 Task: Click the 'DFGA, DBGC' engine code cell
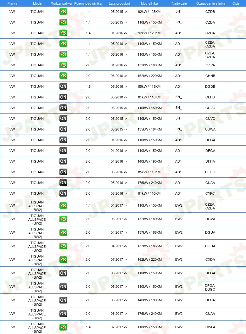coord(210,287)
